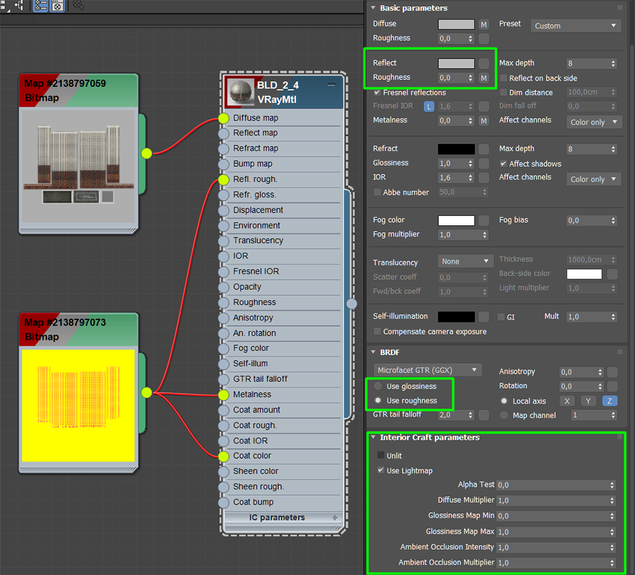
Task: Collapse the Basic parameters rollout
Action: [373, 8]
